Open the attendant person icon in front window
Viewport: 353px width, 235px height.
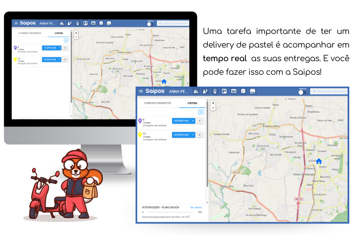[x=205, y=91]
